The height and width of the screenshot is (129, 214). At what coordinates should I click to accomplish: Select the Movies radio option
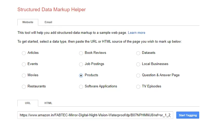[24, 75]
